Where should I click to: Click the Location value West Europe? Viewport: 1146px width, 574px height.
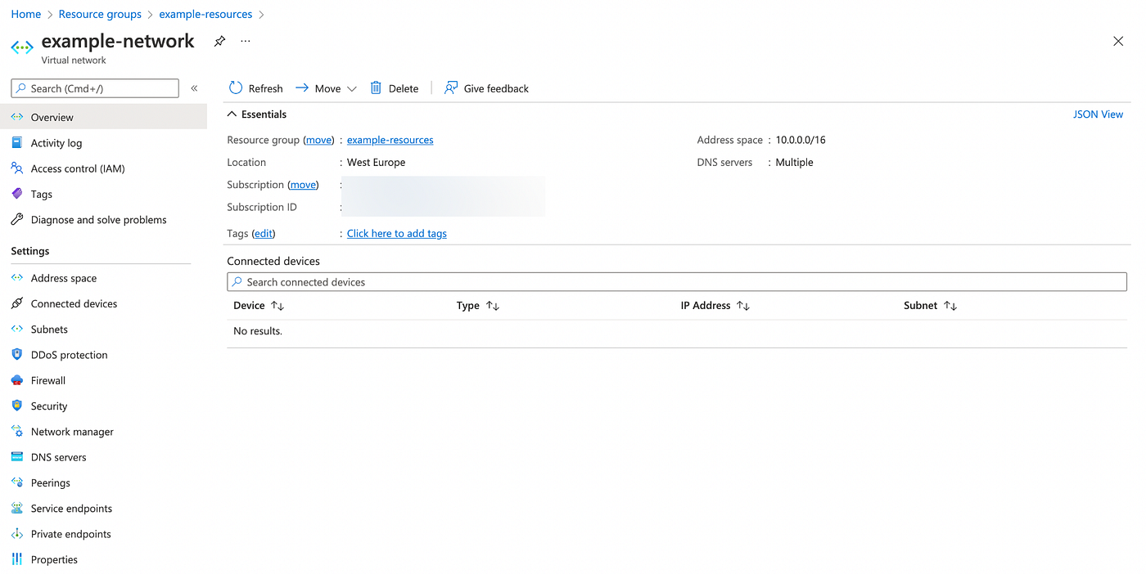pos(376,162)
